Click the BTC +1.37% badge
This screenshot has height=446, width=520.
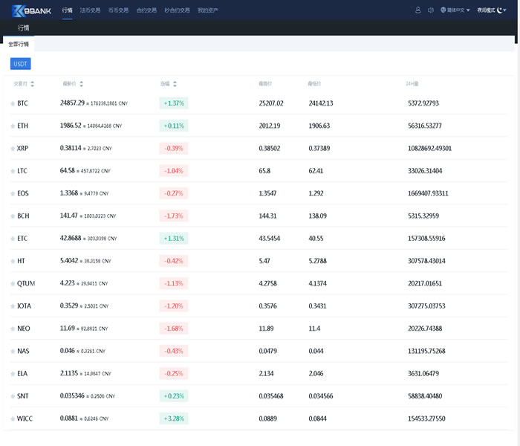click(x=174, y=103)
